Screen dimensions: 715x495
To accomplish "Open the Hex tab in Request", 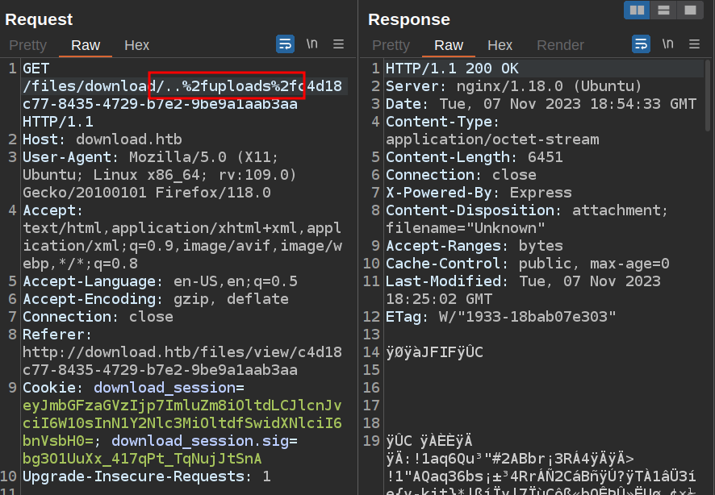I will click(136, 45).
